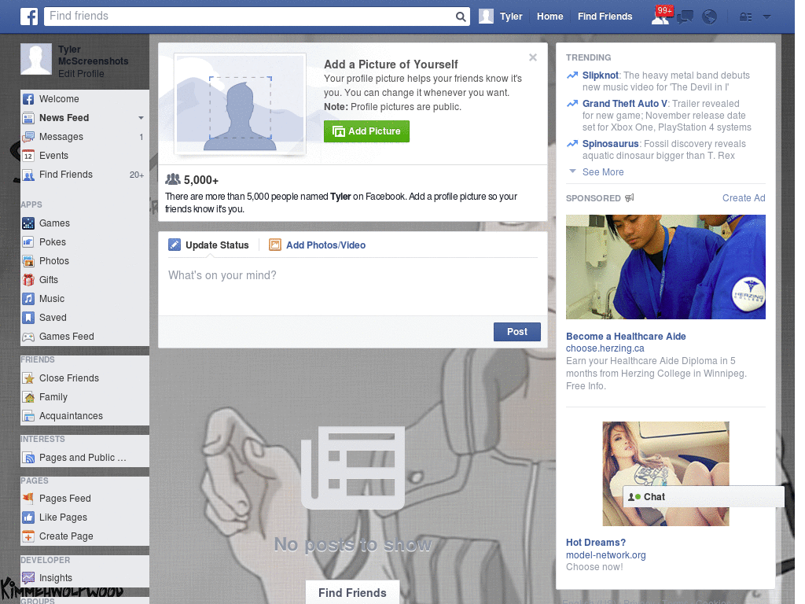Click the healthcare aide ad image

(x=665, y=267)
